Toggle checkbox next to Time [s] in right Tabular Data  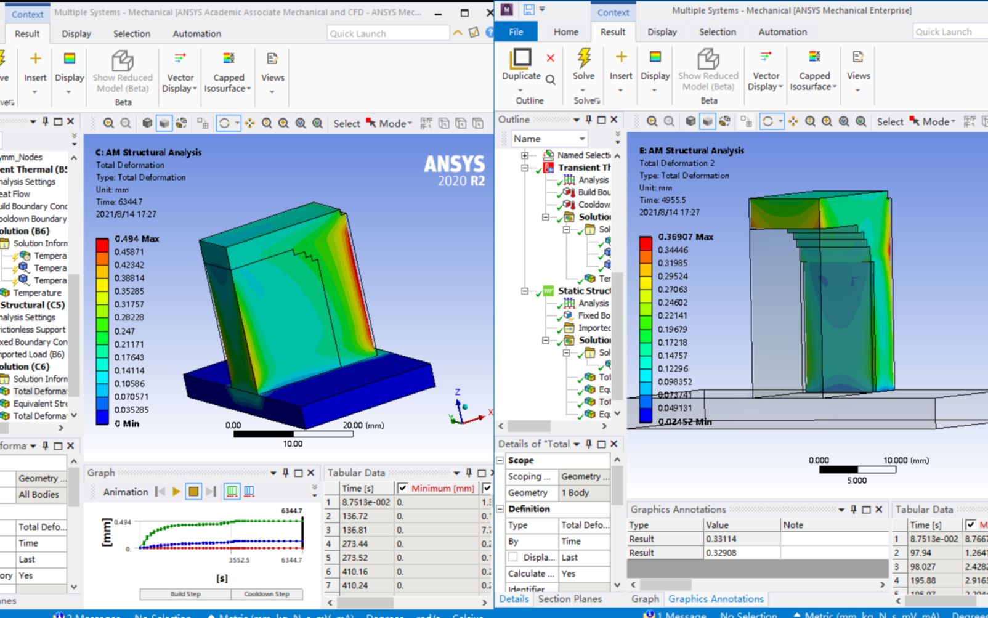(971, 525)
